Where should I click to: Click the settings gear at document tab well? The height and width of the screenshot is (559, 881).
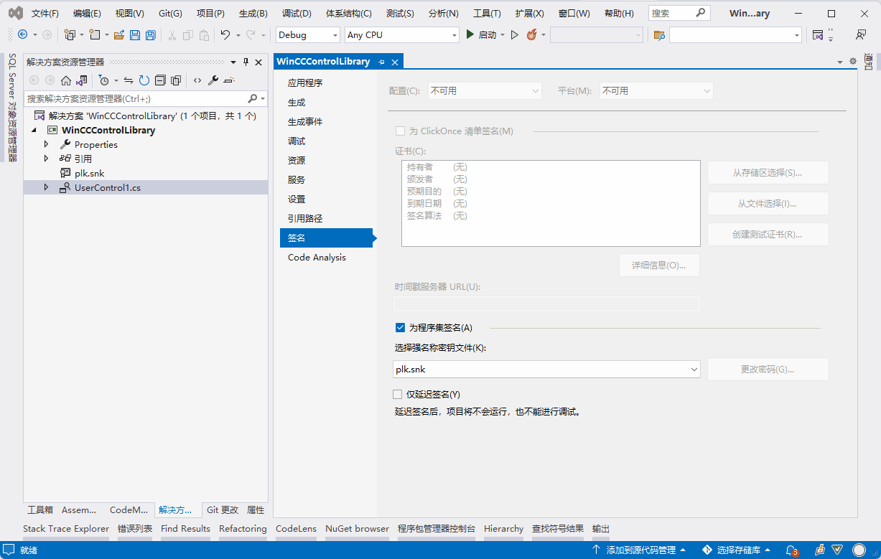pyautogui.click(x=853, y=62)
